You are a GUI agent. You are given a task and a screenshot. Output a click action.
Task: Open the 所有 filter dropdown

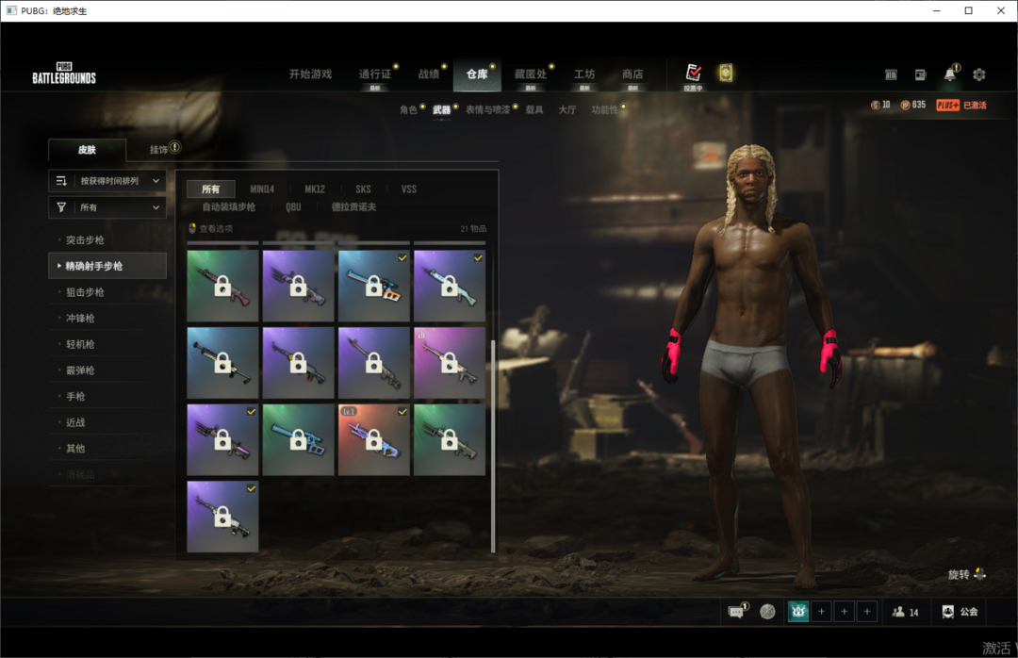pos(107,207)
